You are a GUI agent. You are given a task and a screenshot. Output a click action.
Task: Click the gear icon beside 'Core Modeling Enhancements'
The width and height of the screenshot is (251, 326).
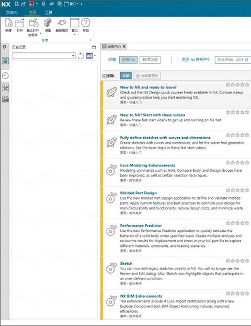pos(111,170)
